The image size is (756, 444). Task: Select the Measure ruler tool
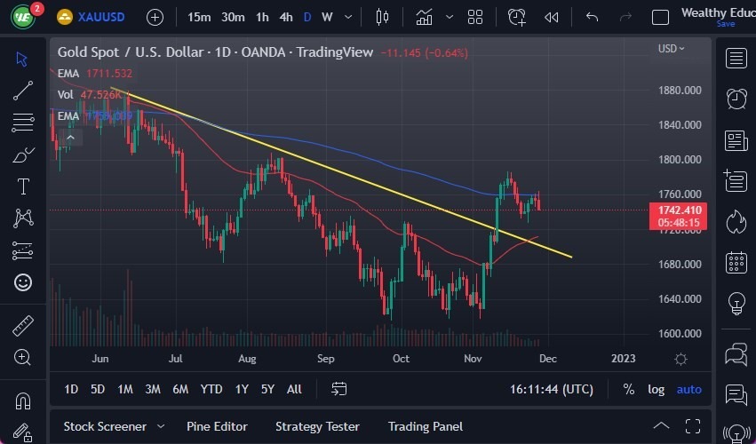pos(23,325)
